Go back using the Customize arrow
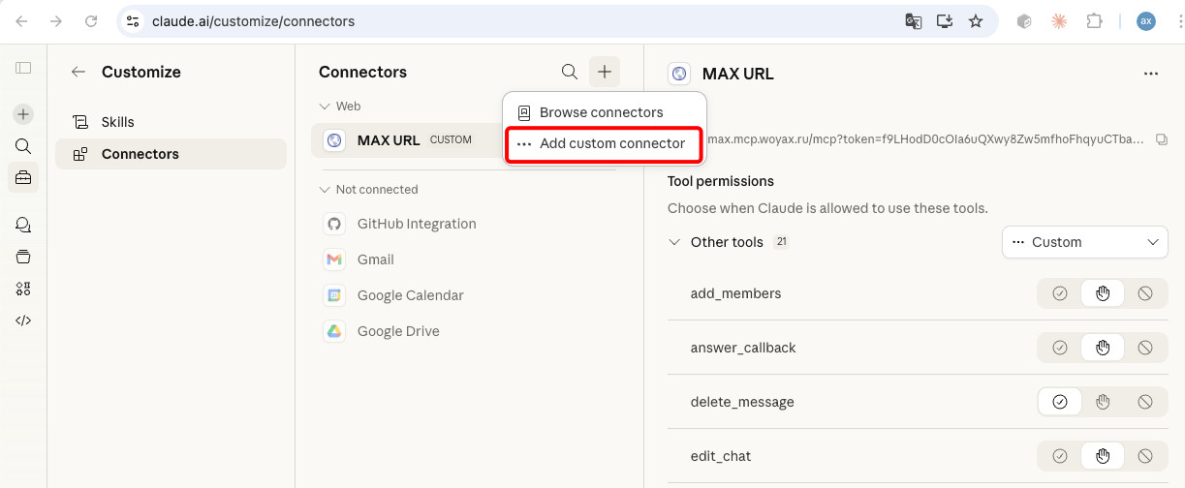This screenshot has height=488, width=1185. coord(78,72)
